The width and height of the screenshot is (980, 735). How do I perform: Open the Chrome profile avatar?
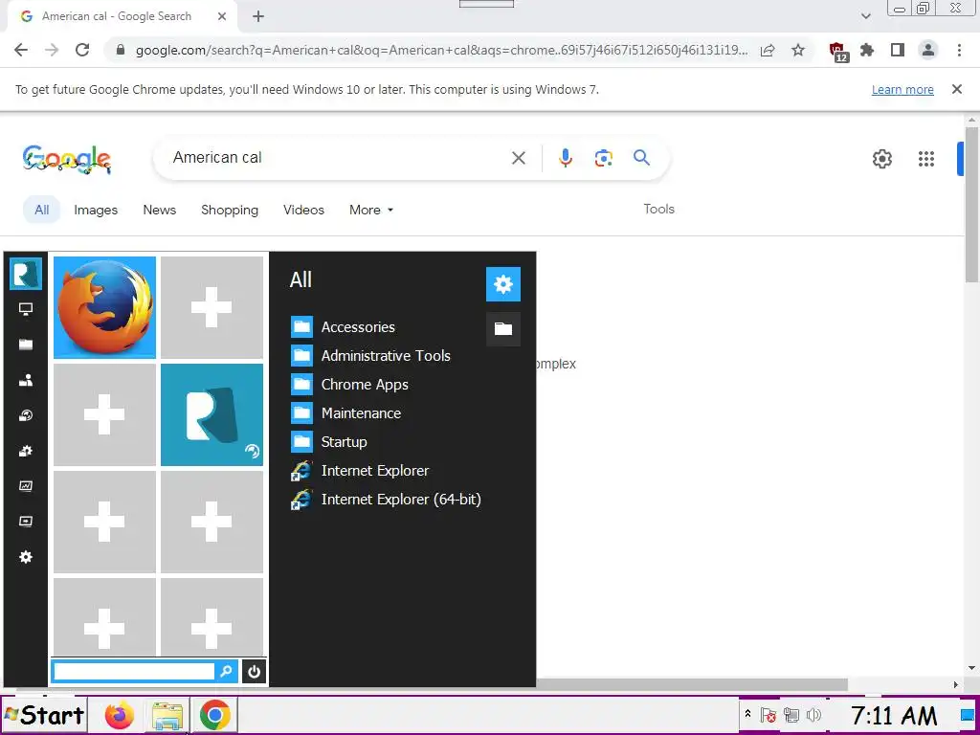point(928,50)
